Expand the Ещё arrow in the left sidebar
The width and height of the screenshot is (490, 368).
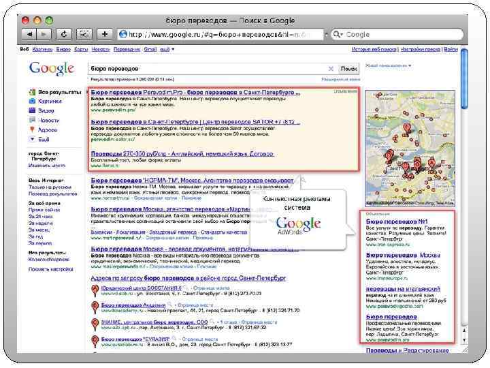(x=32, y=139)
